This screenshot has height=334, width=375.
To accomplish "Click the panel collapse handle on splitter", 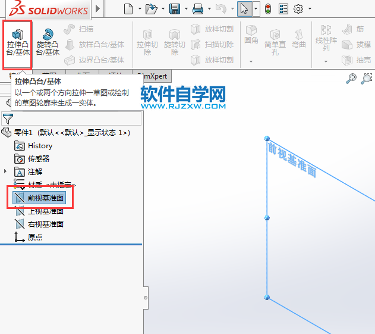I will point(146,298).
